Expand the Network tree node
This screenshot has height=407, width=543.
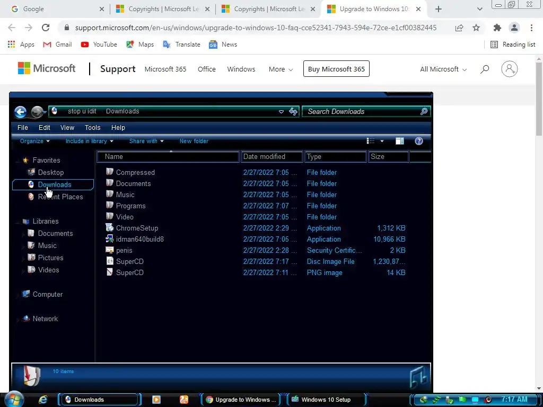[17, 319]
